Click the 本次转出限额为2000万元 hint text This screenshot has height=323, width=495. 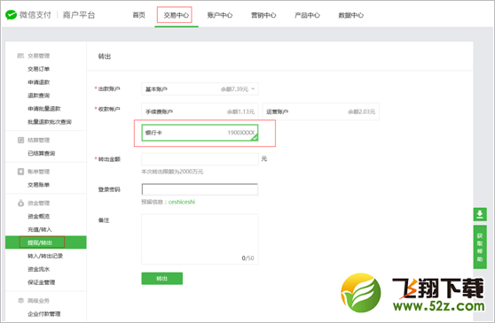(172, 172)
